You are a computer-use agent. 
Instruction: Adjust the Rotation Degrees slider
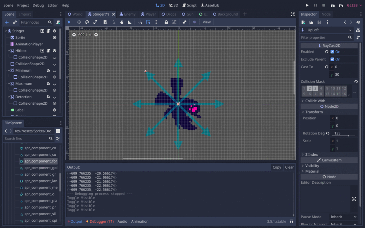[344, 136]
